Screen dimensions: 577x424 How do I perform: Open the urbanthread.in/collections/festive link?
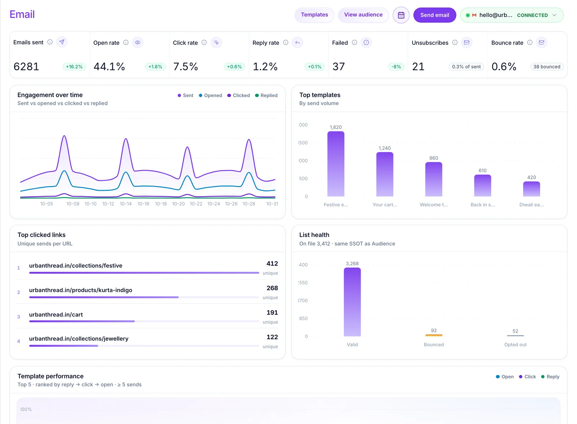(x=76, y=266)
